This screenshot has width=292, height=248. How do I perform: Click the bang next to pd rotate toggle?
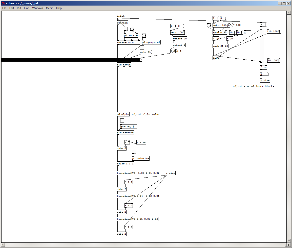[132, 29]
